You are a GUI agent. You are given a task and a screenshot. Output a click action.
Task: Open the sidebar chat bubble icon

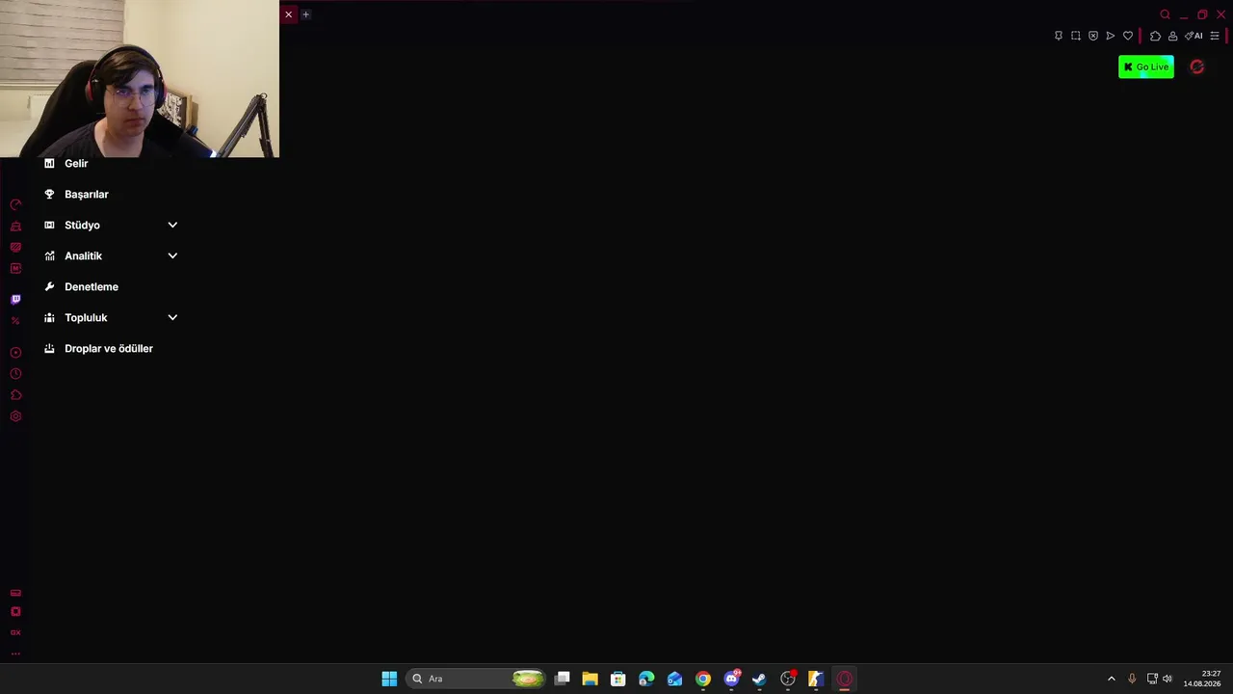coord(15,248)
